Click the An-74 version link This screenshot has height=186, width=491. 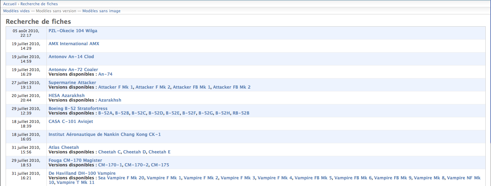105,74
